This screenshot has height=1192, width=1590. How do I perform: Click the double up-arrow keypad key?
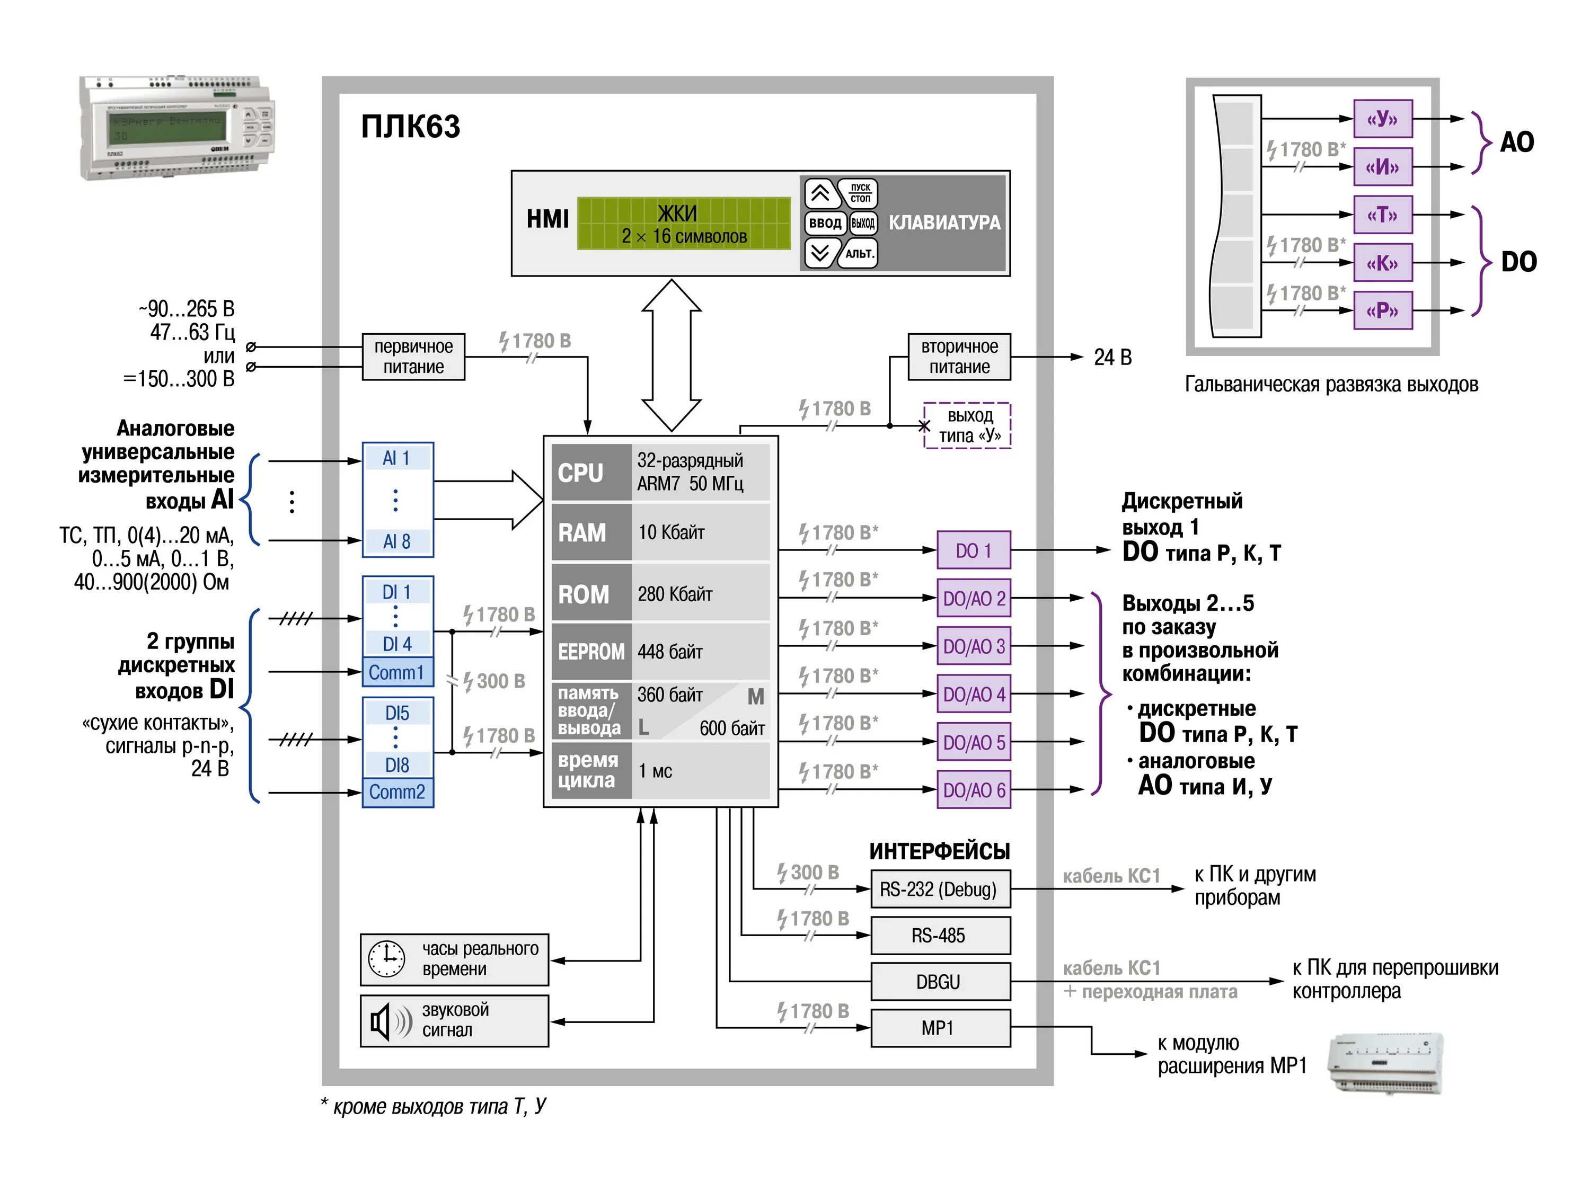[820, 193]
